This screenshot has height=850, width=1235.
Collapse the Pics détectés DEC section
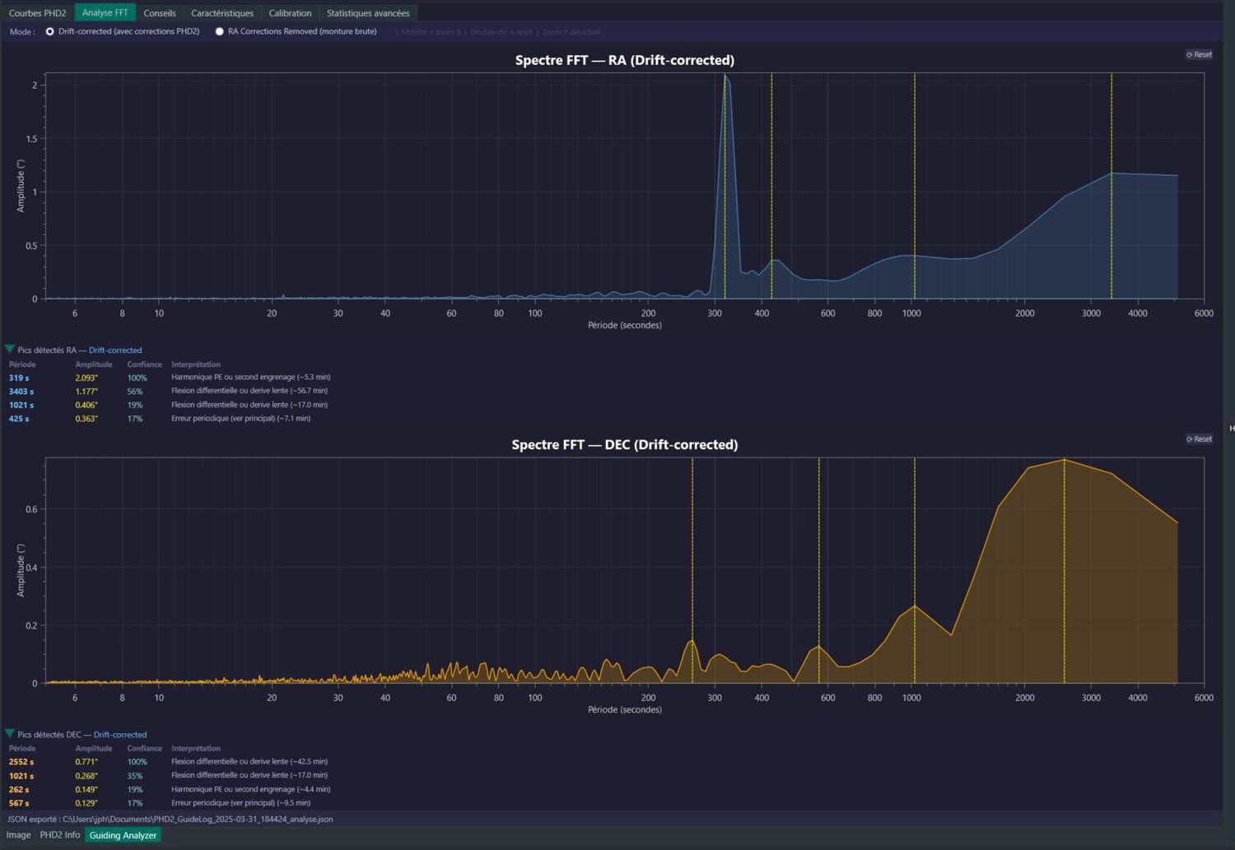point(10,734)
